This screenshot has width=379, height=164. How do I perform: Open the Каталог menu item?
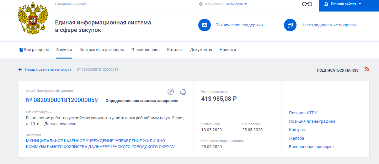pyautogui.click(x=175, y=50)
